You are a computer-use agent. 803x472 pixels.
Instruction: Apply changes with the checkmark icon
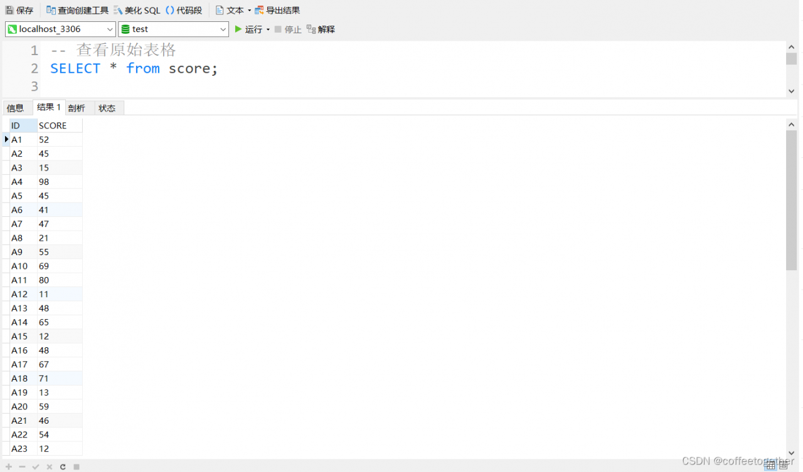click(36, 466)
